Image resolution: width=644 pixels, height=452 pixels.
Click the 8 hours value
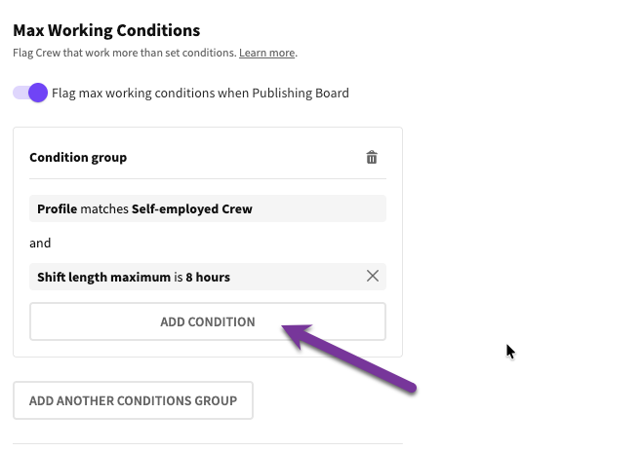click(x=208, y=277)
